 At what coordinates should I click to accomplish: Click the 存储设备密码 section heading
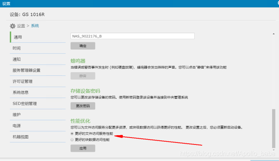point(85,91)
